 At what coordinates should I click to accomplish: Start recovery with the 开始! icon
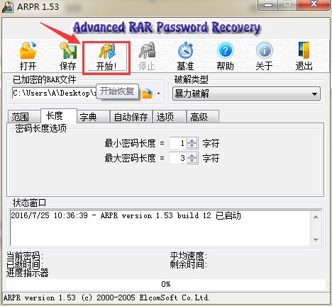tap(106, 56)
